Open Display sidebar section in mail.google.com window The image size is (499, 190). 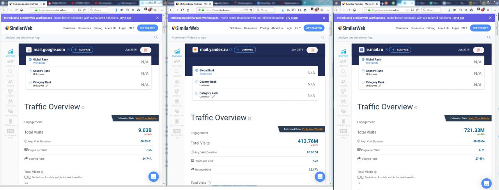click(x=11, y=93)
